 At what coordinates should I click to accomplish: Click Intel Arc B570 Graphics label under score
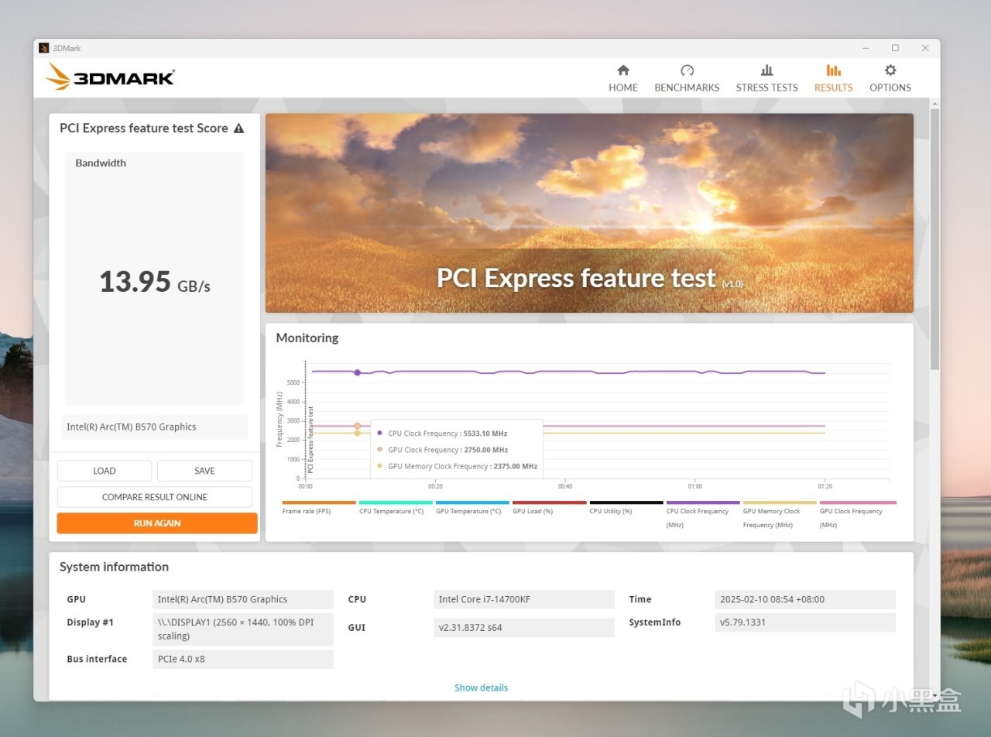click(155, 427)
